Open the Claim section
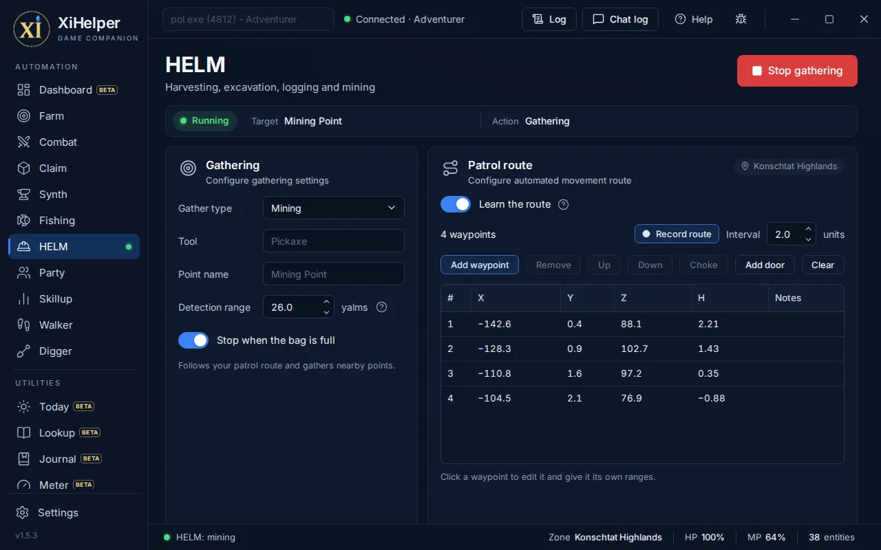Screen dimensions: 881x550 pos(74,168)
